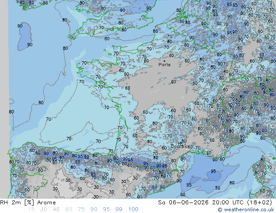Click legend value 90
The image size is (276, 213).
coord(94,210)
